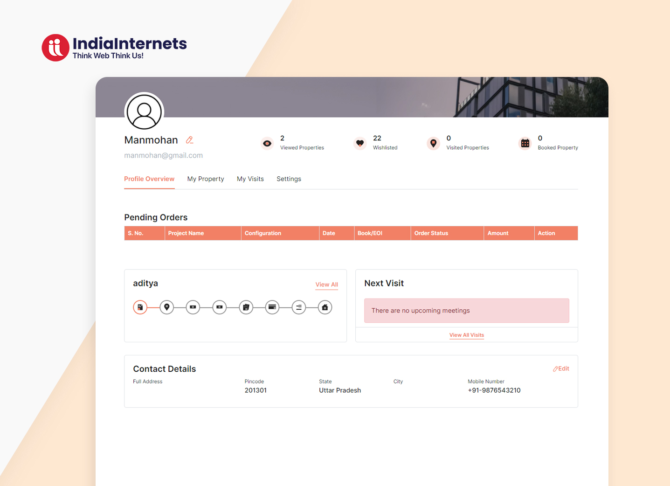This screenshot has height=486, width=670.
Task: Click the no upcoming meetings notice
Action: point(467,311)
